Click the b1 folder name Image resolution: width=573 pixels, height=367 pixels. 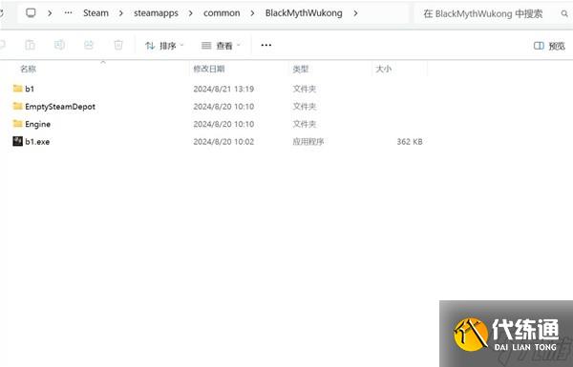click(x=30, y=89)
